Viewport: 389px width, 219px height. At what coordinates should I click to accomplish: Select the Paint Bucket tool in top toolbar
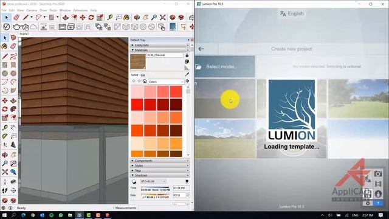tap(126, 18)
